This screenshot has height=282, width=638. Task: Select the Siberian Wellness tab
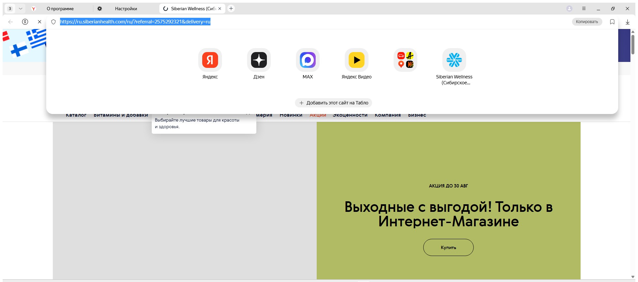tap(192, 9)
